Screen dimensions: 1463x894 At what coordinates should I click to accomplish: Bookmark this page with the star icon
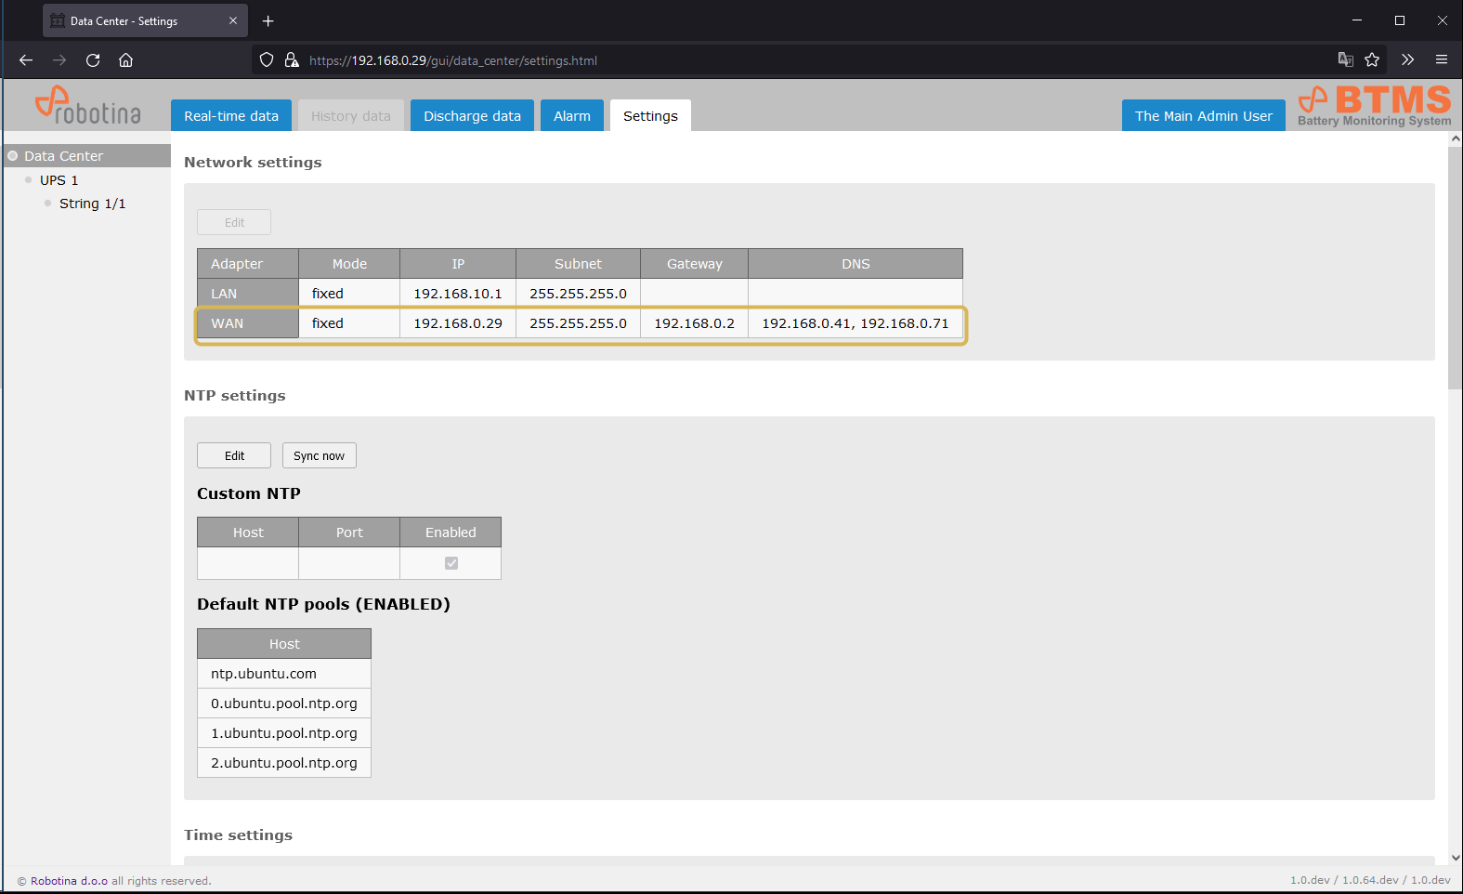tap(1372, 60)
